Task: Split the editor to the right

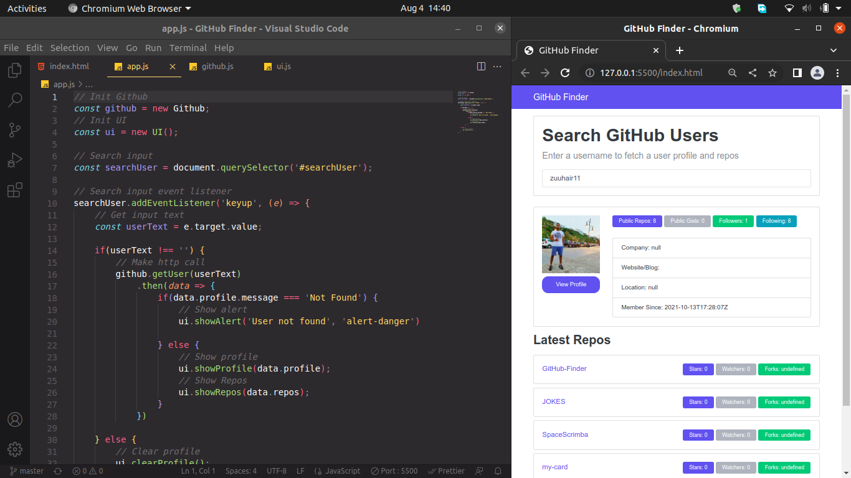Action: point(481,66)
